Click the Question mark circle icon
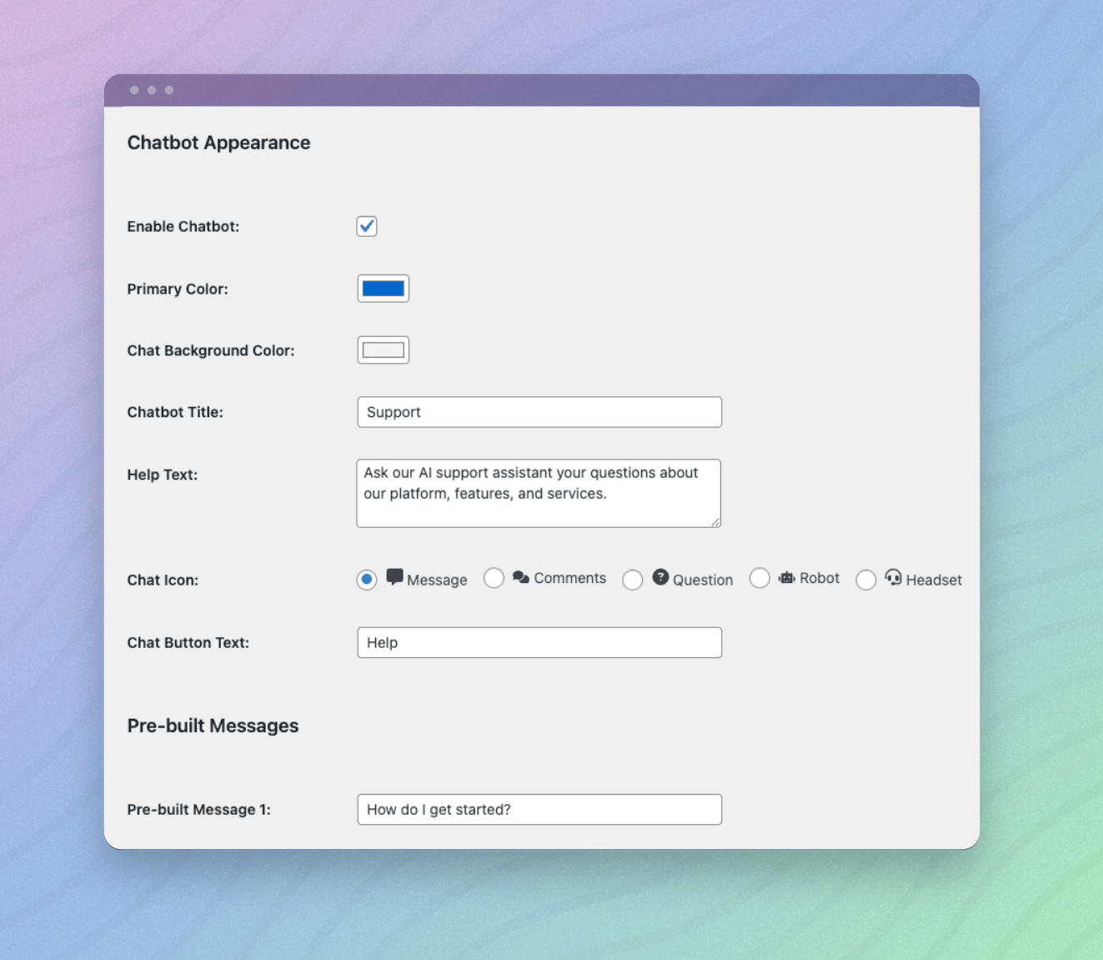The width and height of the screenshot is (1103, 960). (x=659, y=576)
